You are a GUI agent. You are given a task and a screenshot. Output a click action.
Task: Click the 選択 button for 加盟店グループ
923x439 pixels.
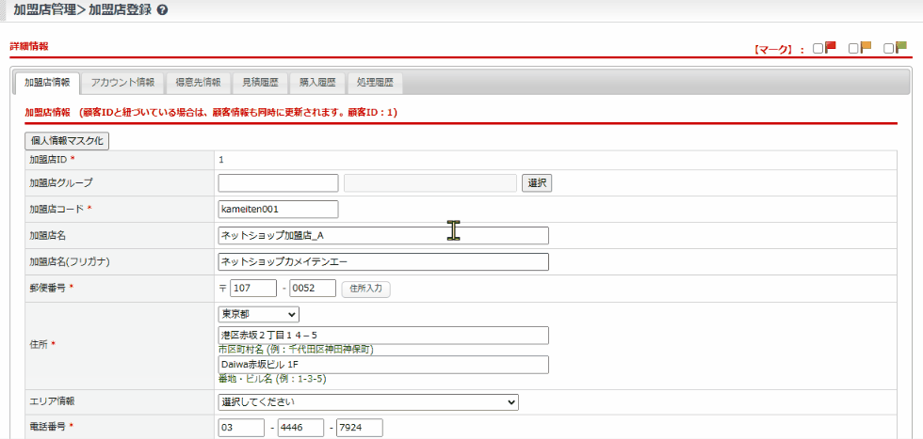point(537,183)
